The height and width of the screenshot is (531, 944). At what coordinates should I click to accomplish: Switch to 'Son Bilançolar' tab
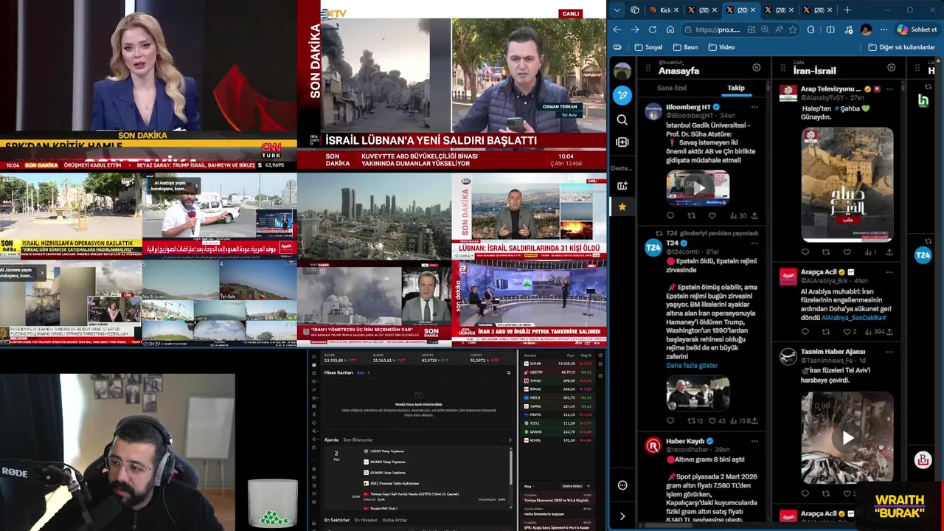(x=358, y=440)
